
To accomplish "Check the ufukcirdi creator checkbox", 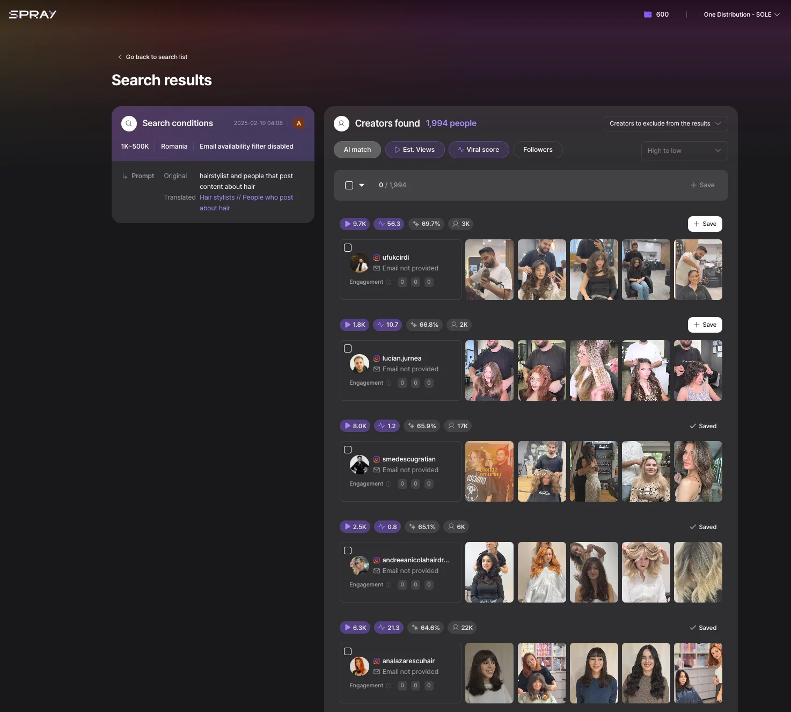I will click(x=348, y=248).
